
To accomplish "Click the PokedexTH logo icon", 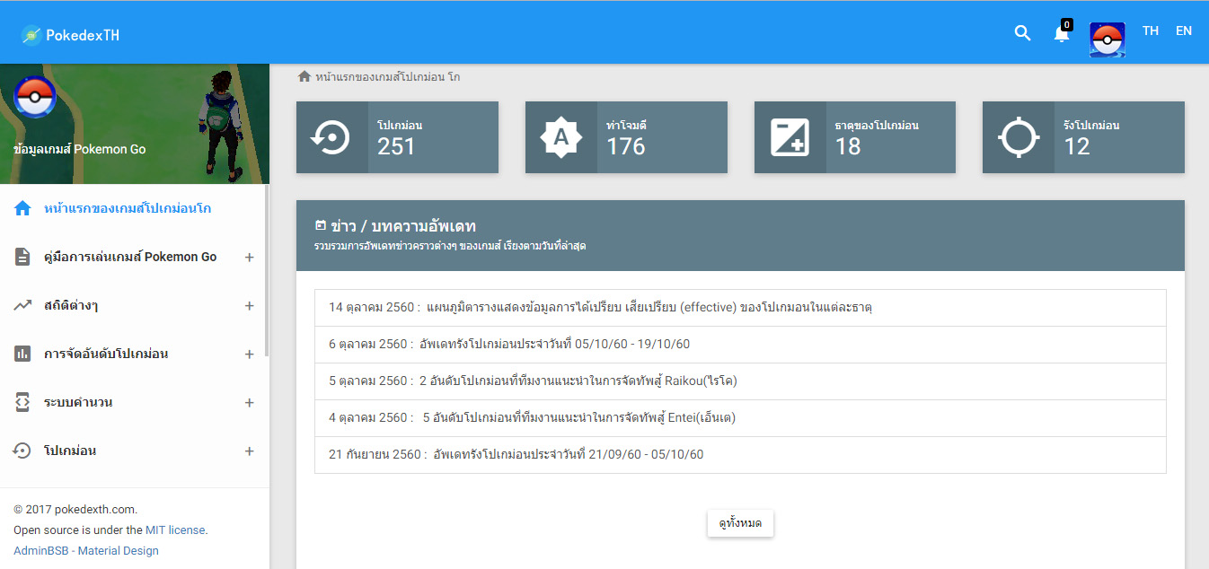I will (x=31, y=35).
